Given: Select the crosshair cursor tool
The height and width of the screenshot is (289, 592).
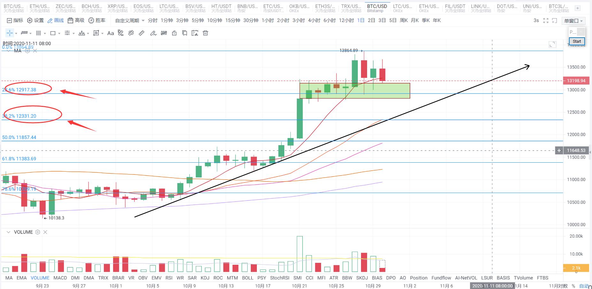Looking at the screenshot, I should (10, 33).
